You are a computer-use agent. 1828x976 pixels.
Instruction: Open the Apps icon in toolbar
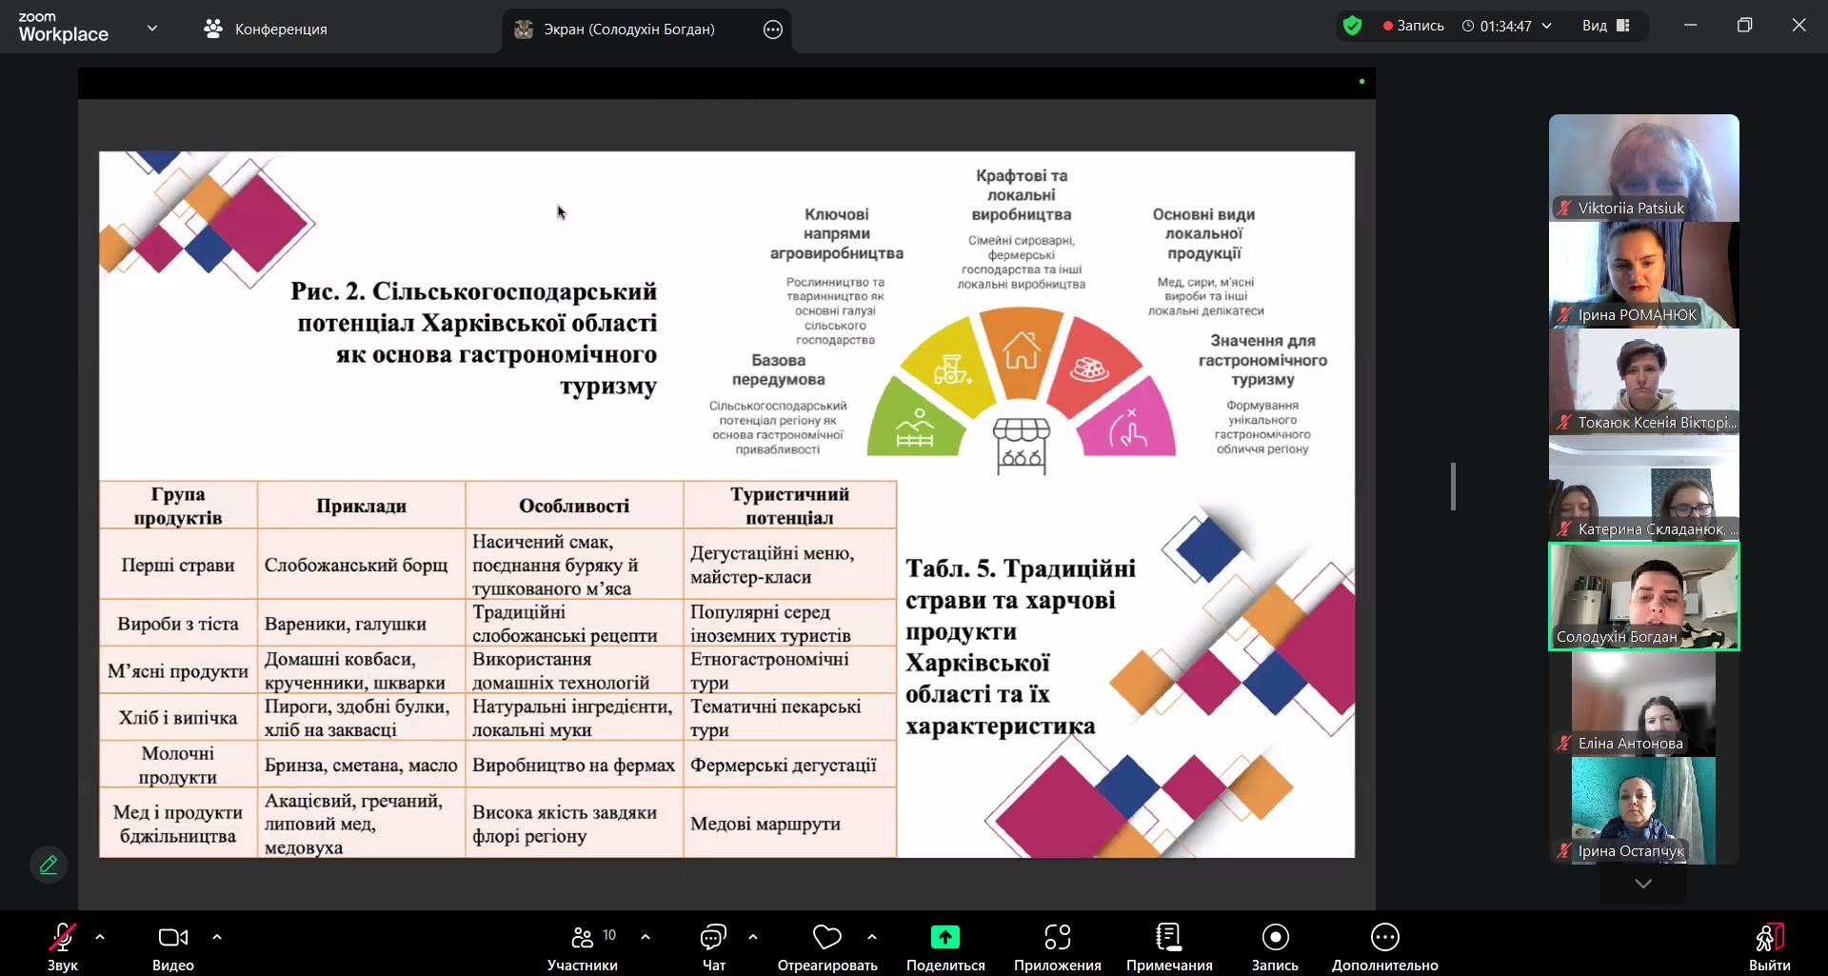(1057, 938)
